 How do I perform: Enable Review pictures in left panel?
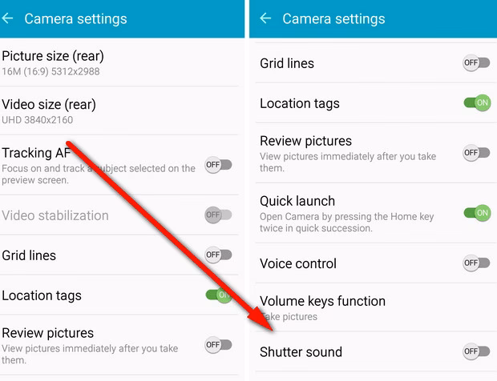(218, 345)
